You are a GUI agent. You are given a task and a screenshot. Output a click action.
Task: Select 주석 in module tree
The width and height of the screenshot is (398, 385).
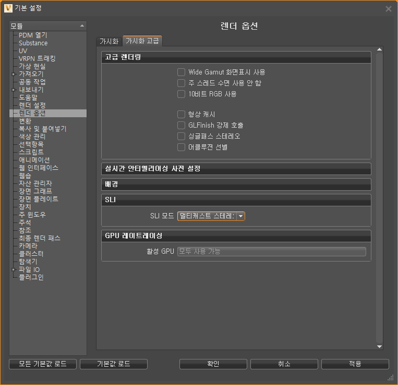pyautogui.click(x=25, y=222)
